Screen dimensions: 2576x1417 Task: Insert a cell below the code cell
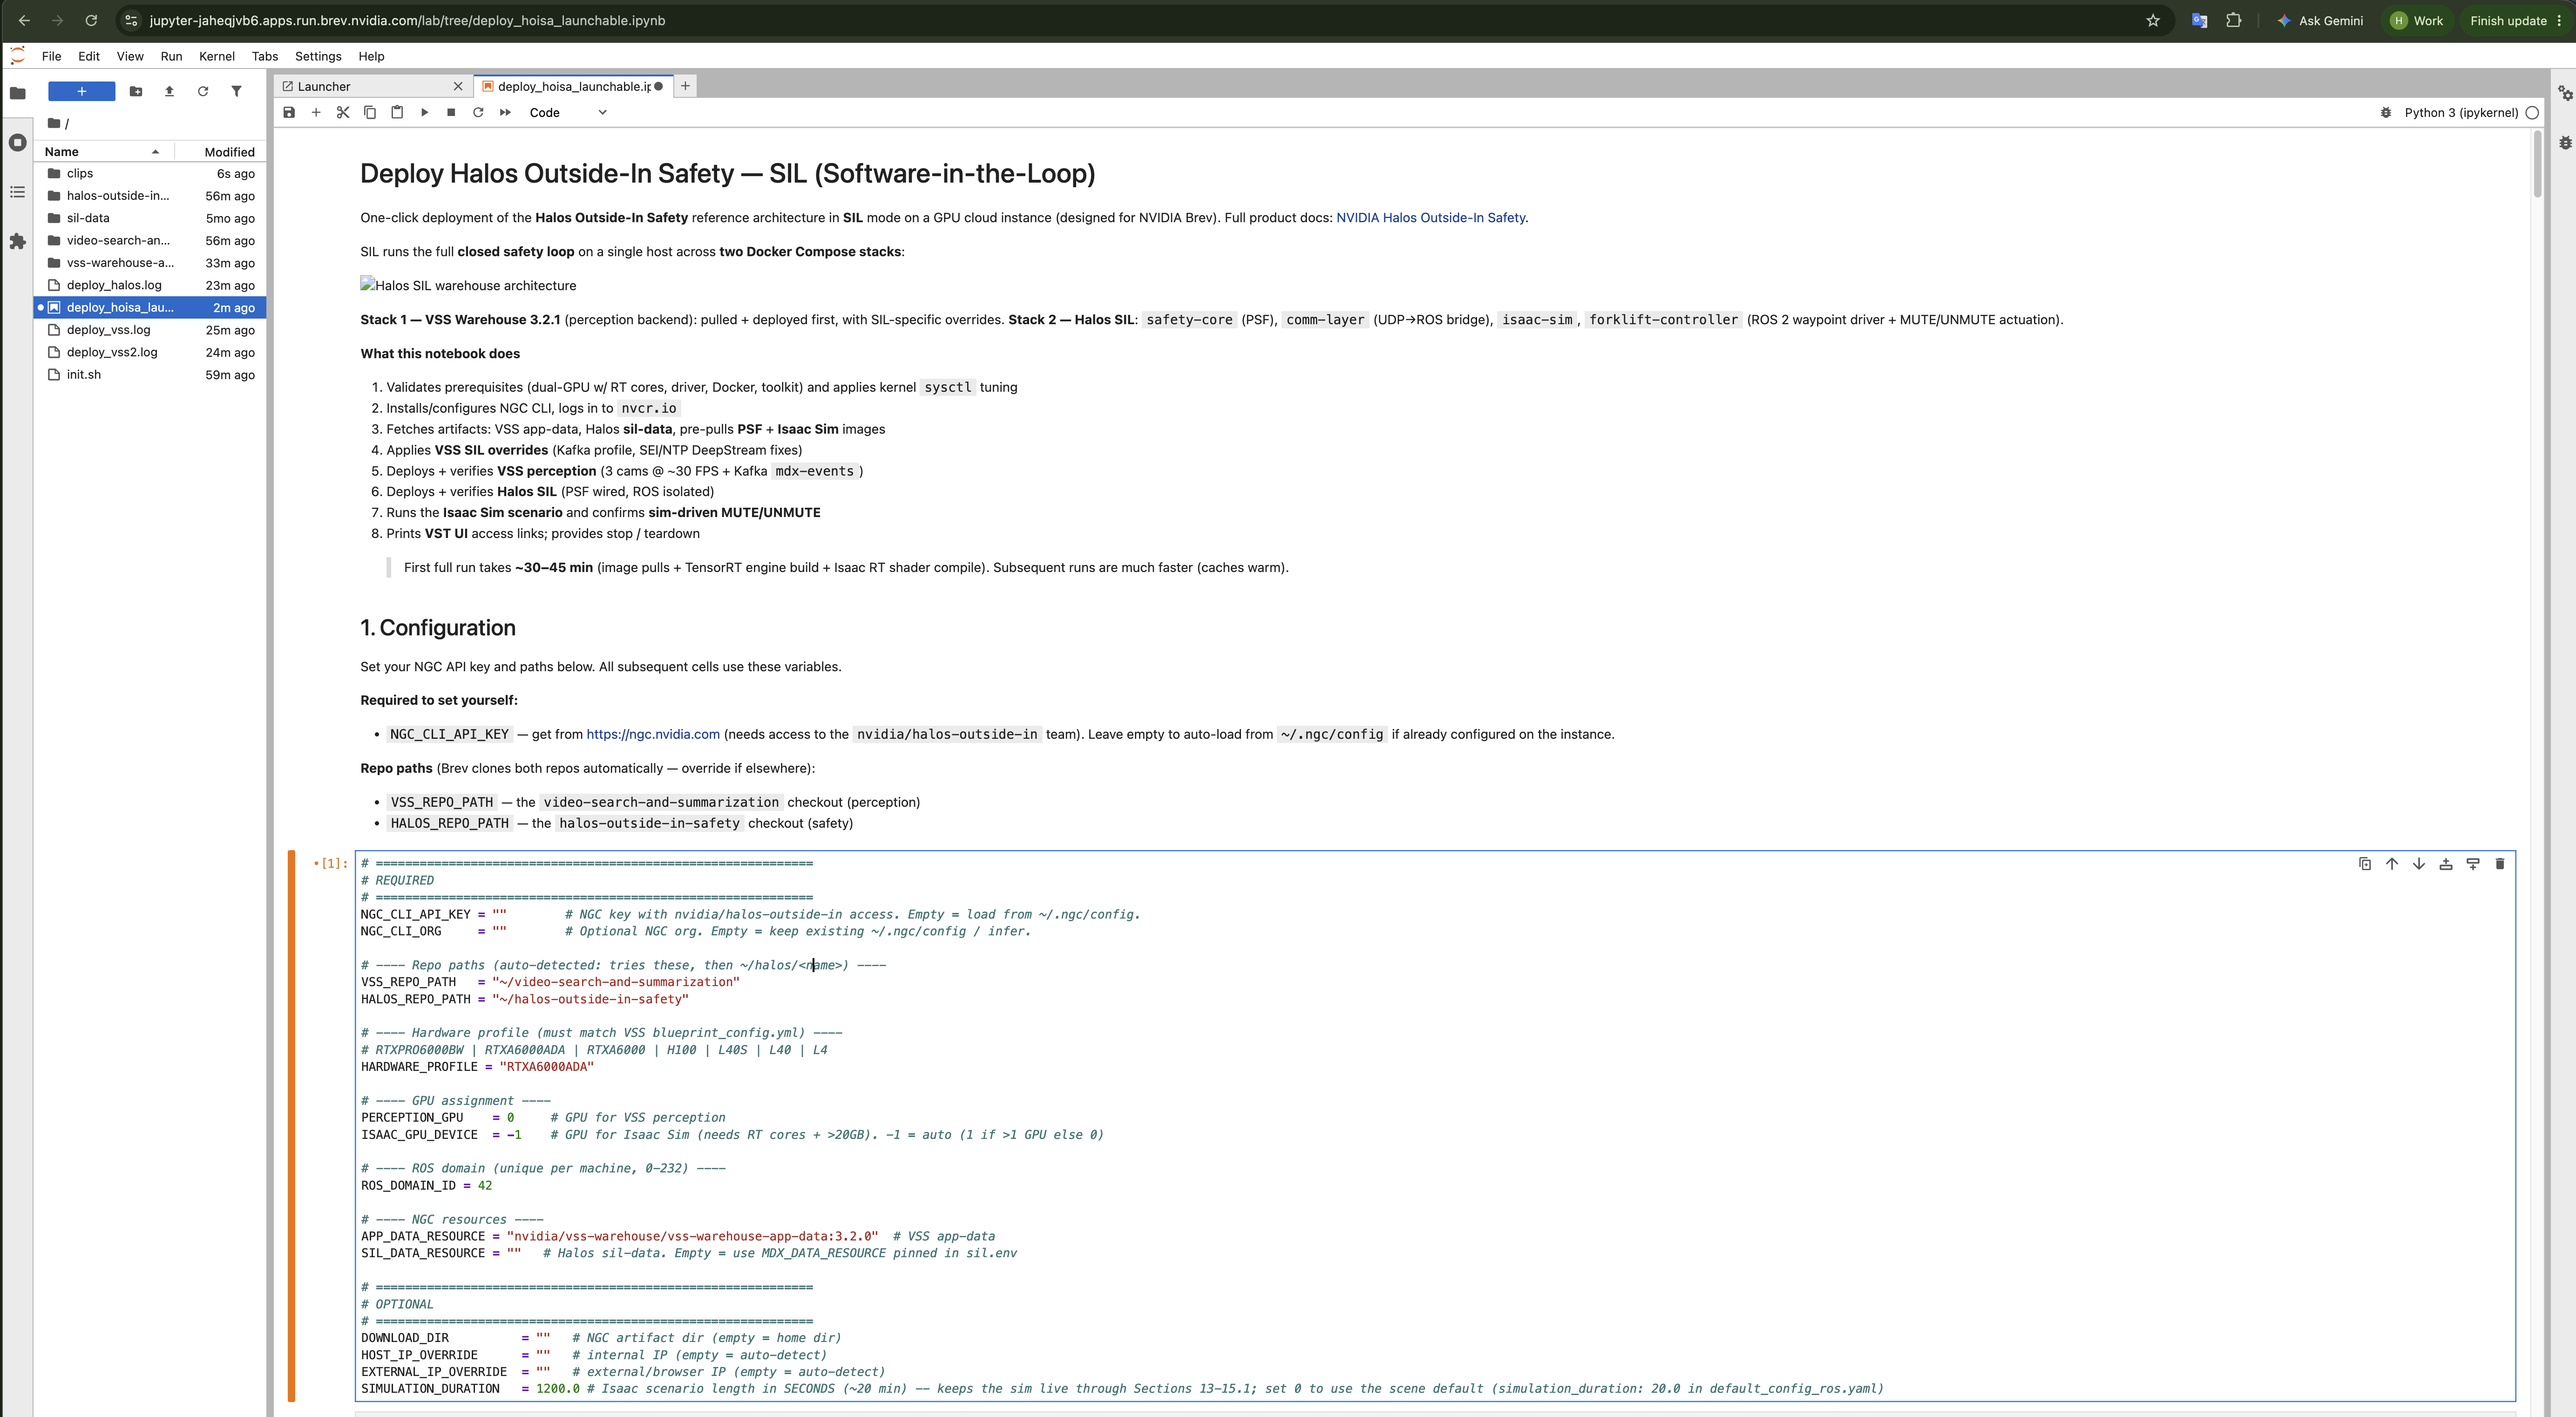pyautogui.click(x=2473, y=864)
